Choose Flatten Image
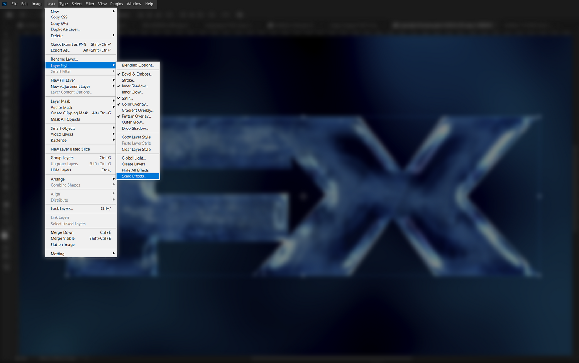579x363 pixels. (x=81, y=245)
